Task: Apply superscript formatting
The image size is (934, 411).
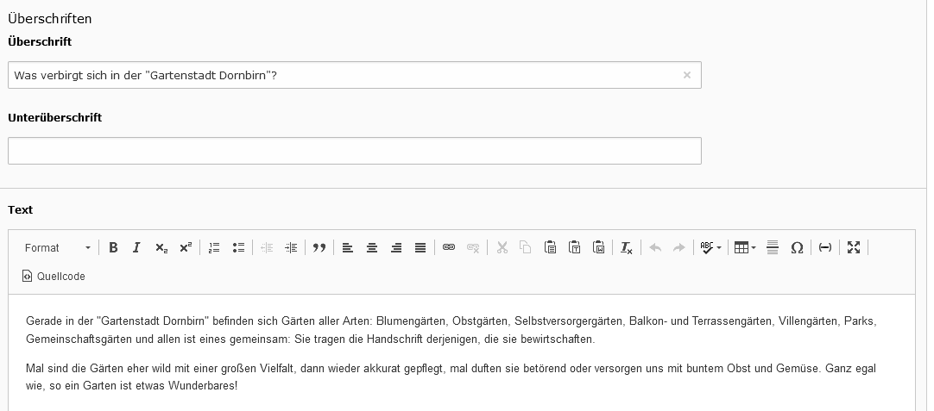Action: tap(186, 248)
